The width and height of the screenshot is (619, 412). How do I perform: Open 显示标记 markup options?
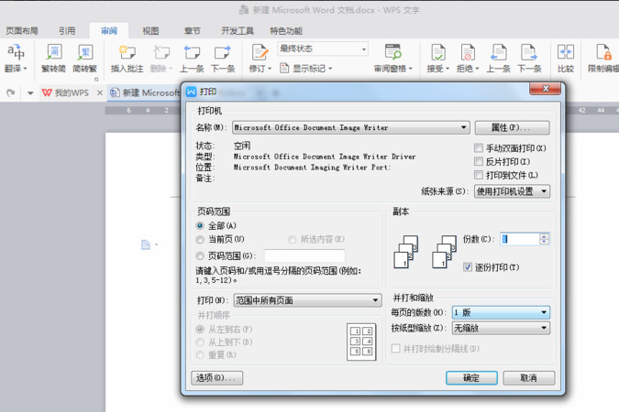pos(306,69)
